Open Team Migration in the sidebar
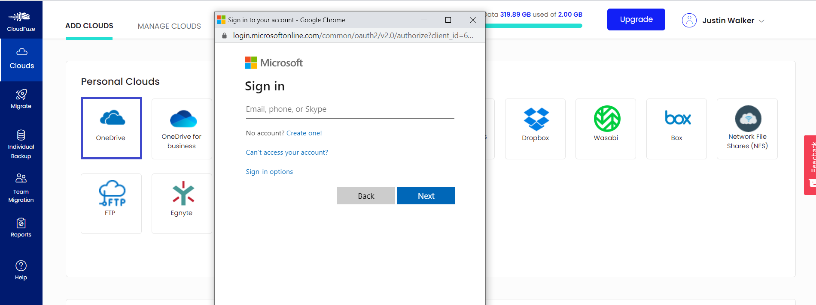This screenshot has height=305, width=816. [21, 188]
